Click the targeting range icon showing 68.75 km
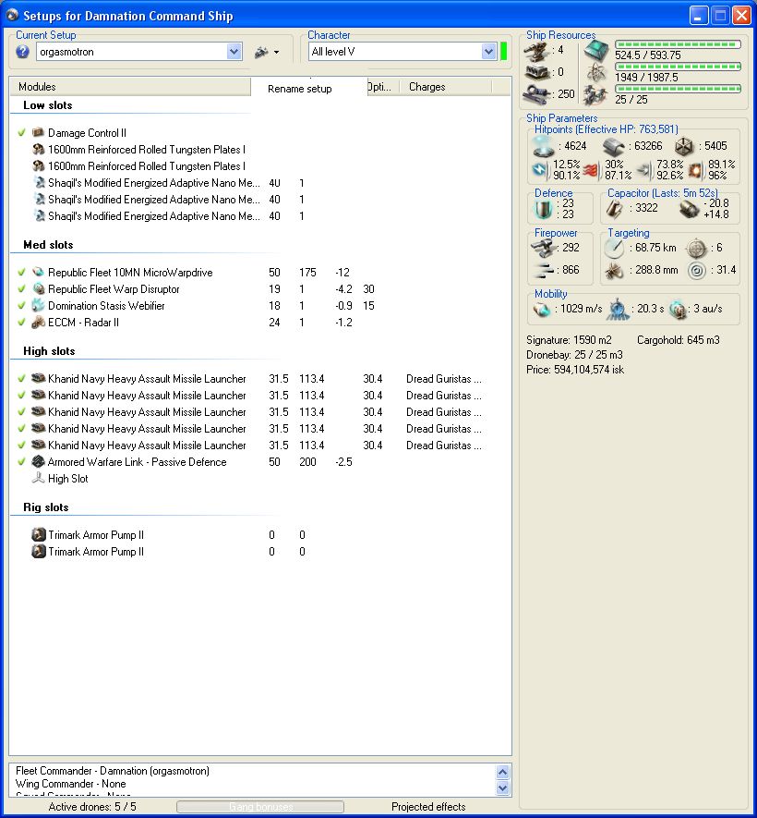Image resolution: width=757 pixels, height=818 pixels. click(x=614, y=248)
